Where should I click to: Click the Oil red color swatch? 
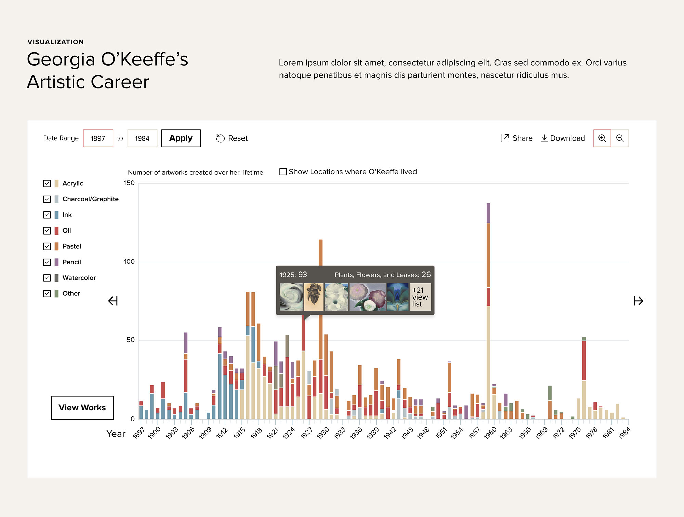(x=57, y=230)
